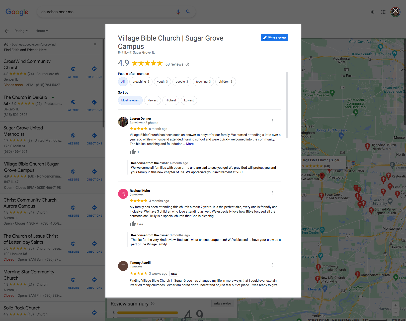Viewport: 406px width, 321px height.
Task: Filter reviews mentioning preaching
Action: pos(141,82)
